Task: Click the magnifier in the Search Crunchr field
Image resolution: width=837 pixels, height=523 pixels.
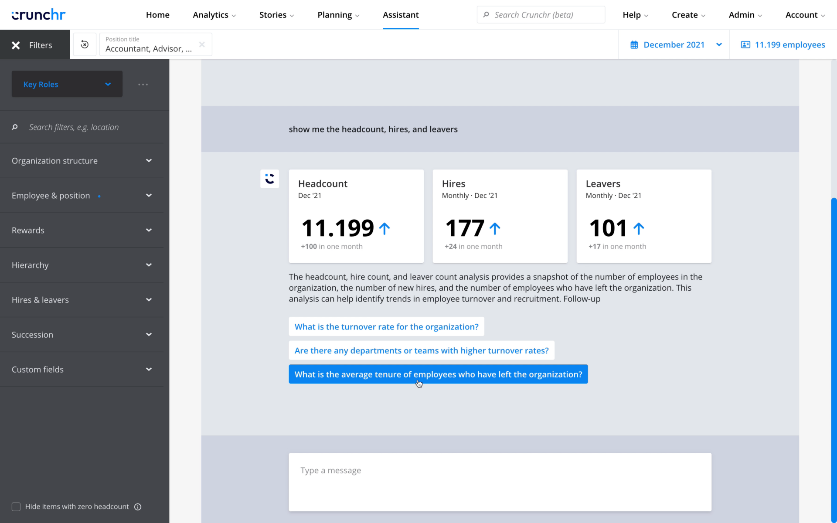Action: (x=486, y=14)
